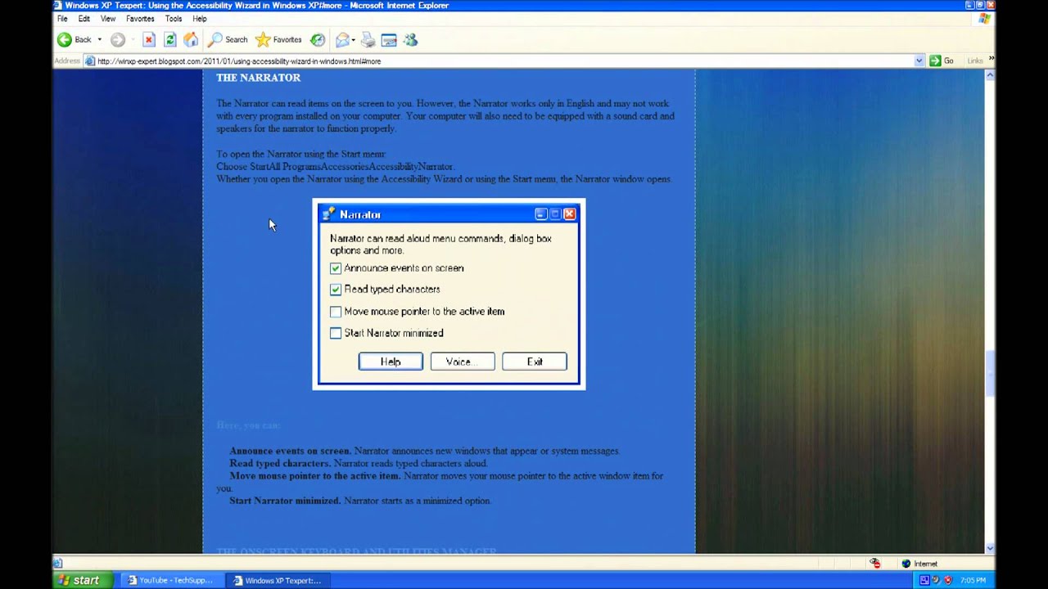Click the heading THE NARRATOR
The height and width of the screenshot is (589, 1048).
[x=258, y=78]
